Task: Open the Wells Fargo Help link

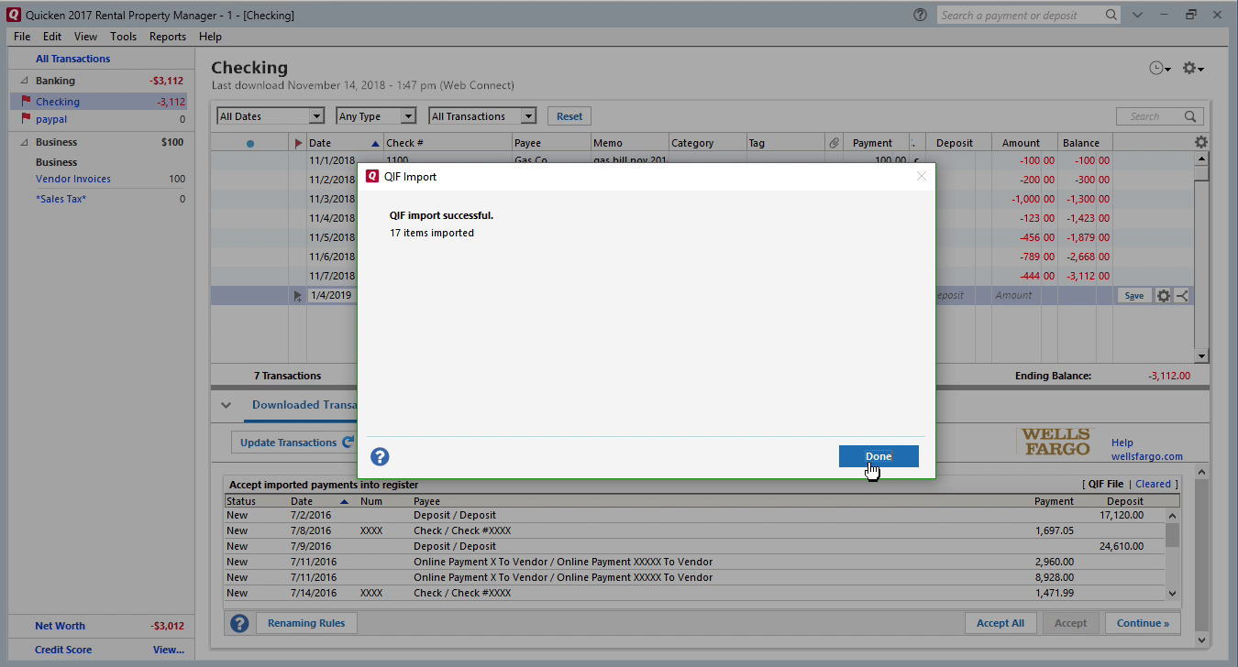Action: (x=1122, y=443)
